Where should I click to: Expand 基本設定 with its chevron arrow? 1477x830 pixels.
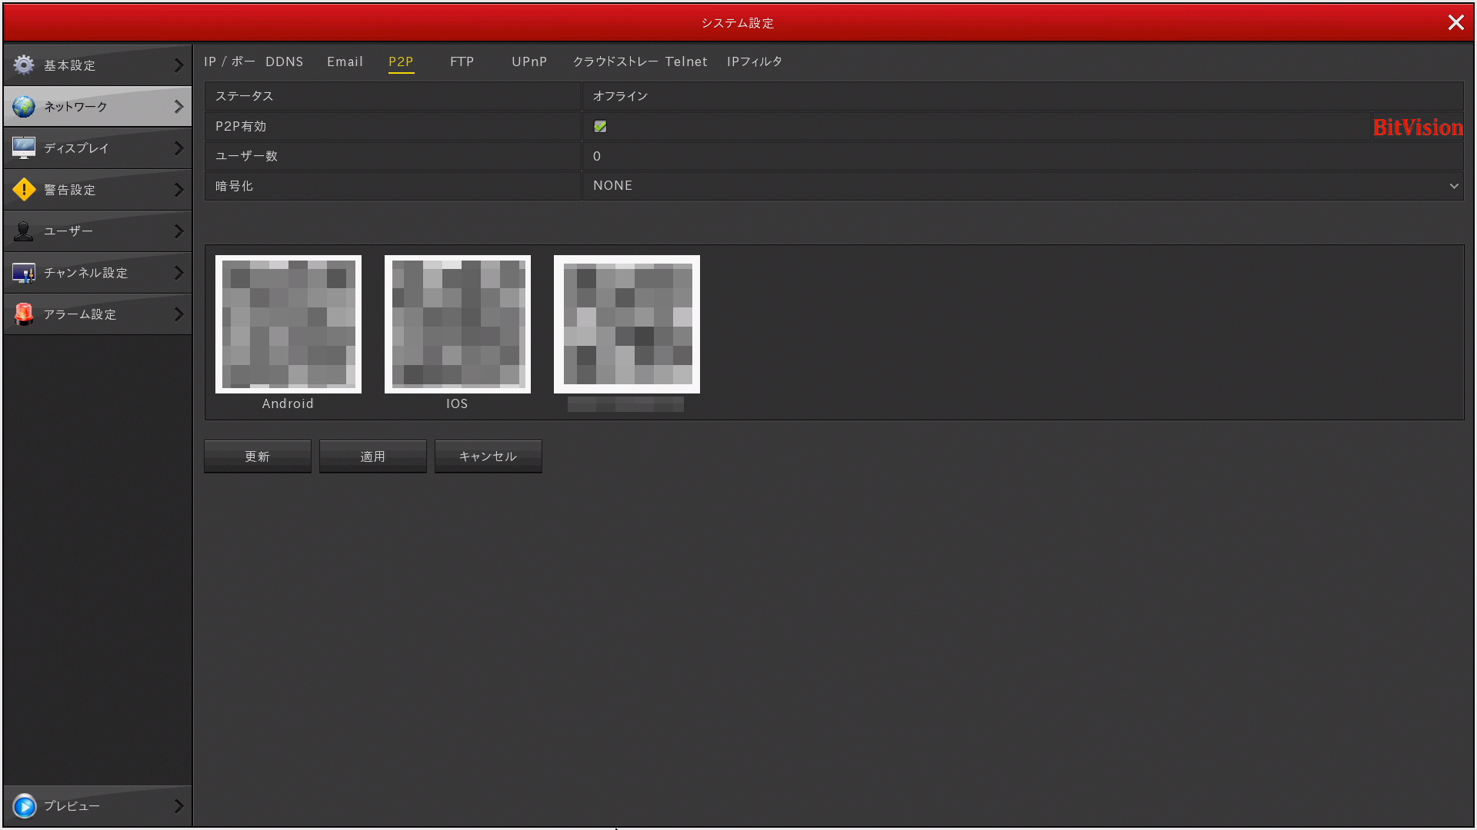pyautogui.click(x=179, y=65)
